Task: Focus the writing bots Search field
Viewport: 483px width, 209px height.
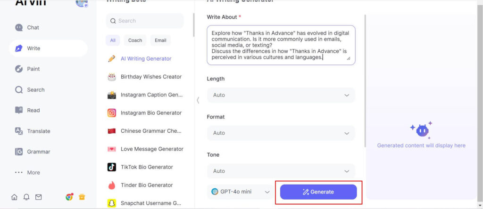Action: click(x=145, y=21)
